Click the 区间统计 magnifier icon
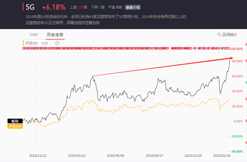This screenshot has height=162, width=247. (x=219, y=34)
